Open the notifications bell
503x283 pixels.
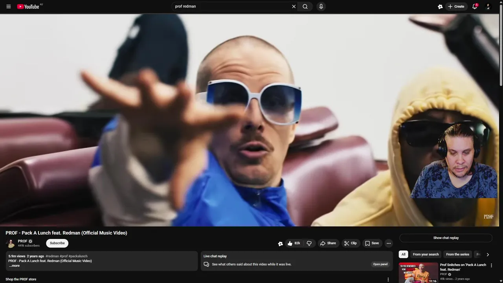[475, 7]
